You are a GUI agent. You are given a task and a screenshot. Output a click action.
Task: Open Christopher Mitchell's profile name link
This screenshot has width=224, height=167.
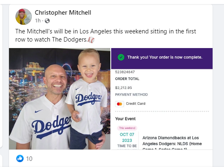[63, 13]
